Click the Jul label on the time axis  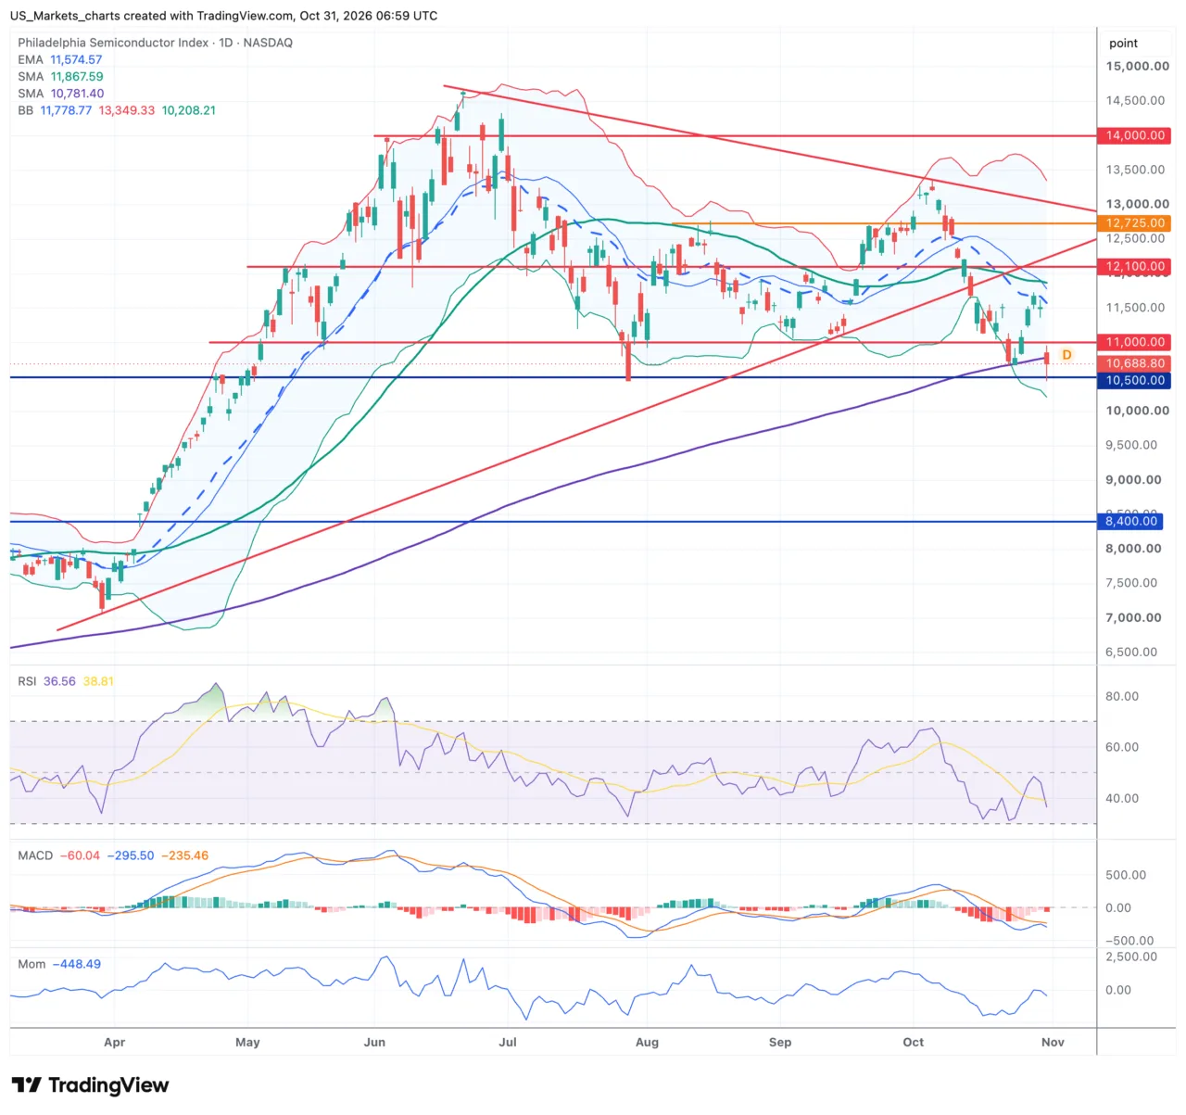coord(508,1043)
